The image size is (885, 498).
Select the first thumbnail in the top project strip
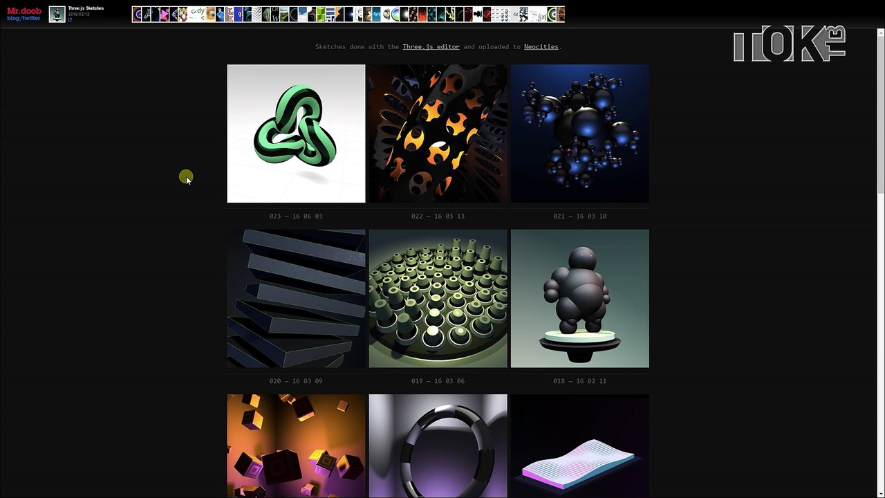[137, 15]
